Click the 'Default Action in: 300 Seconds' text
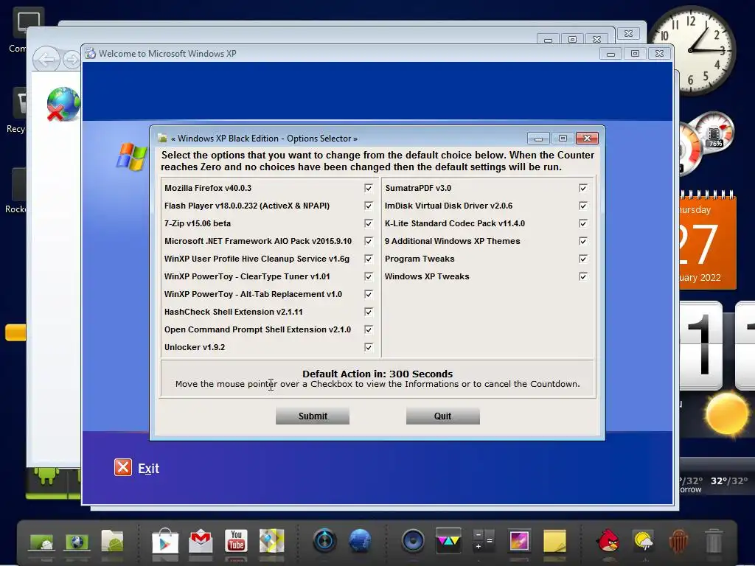 (x=377, y=374)
